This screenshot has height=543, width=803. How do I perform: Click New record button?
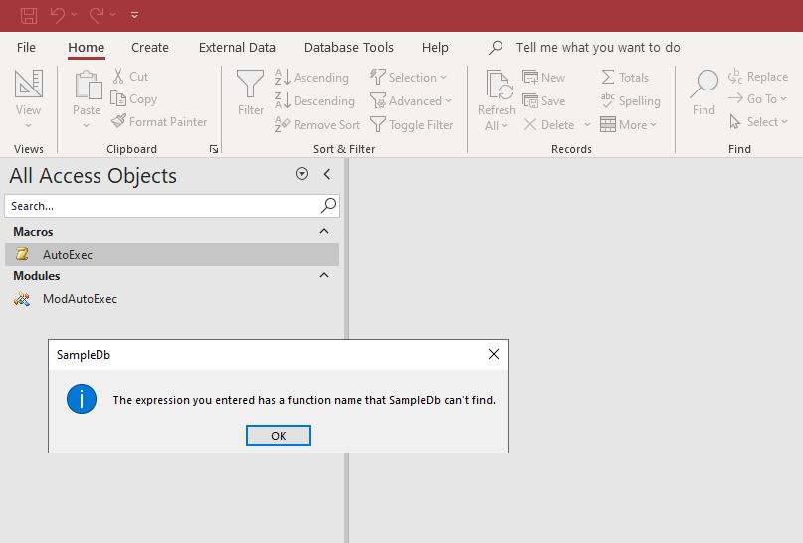click(543, 78)
